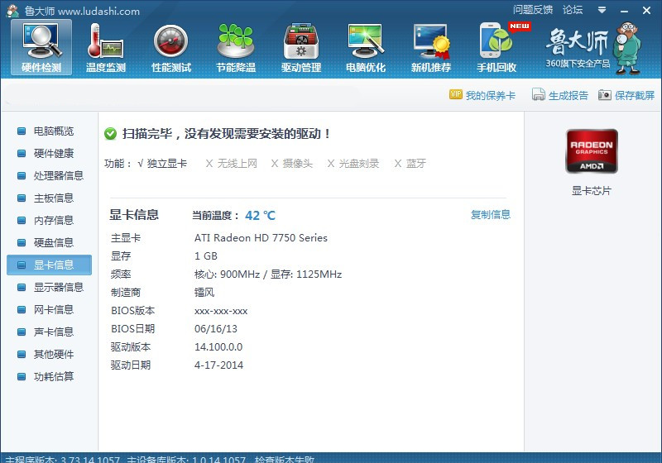Click the Radeon Graphics 显卡芯片 logo
This screenshot has width=662, height=463.
(591, 151)
